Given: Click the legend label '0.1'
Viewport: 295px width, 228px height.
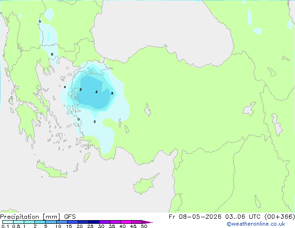Looking at the screenshot, I should pyautogui.click(x=5, y=226).
